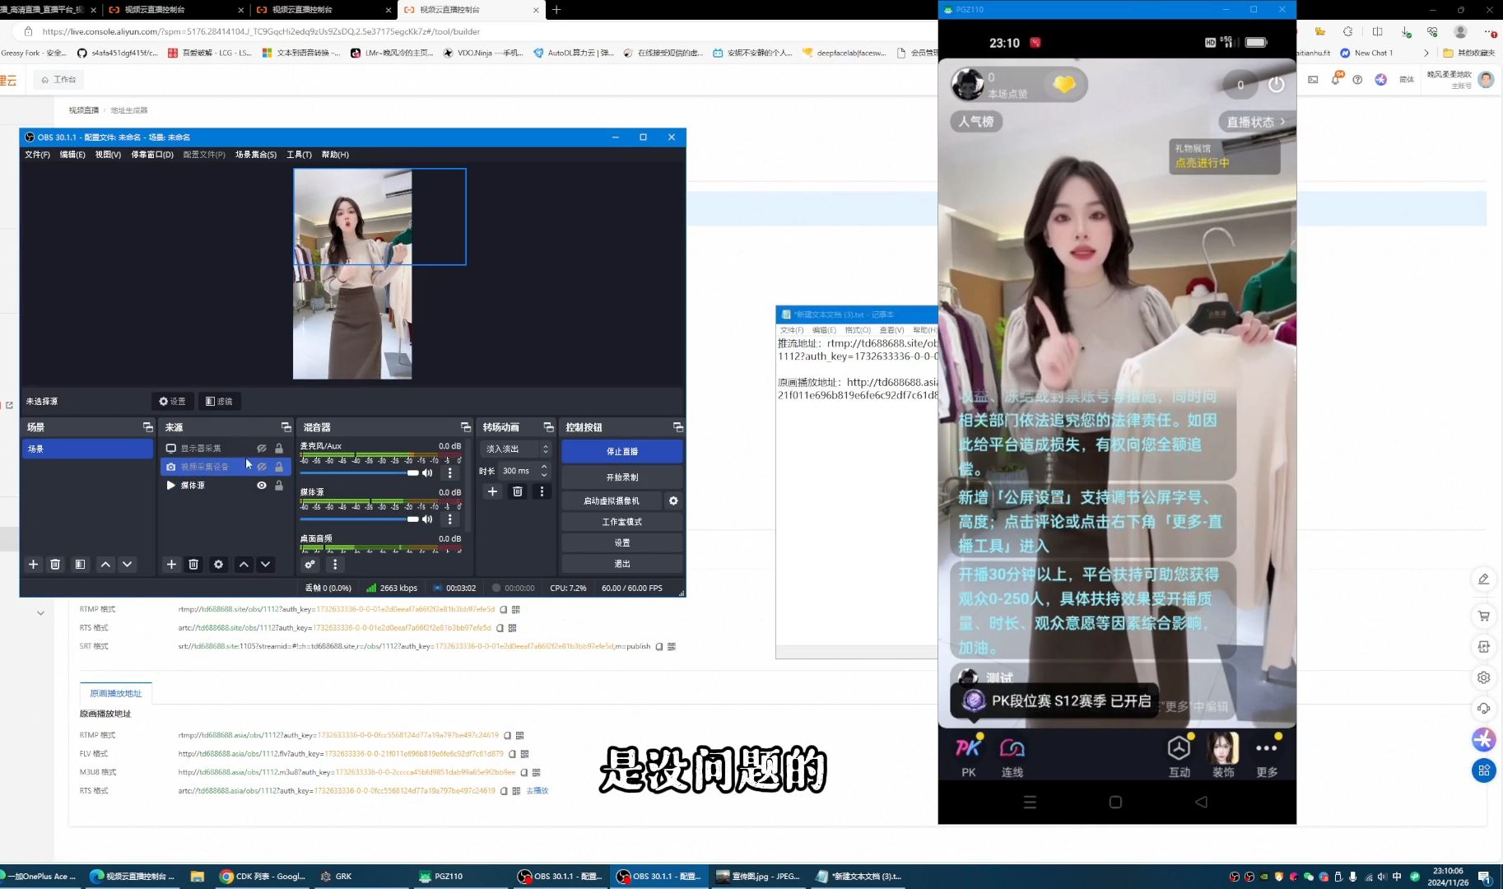
Task: Select the 原画播放地址 tab
Action: 116,693
